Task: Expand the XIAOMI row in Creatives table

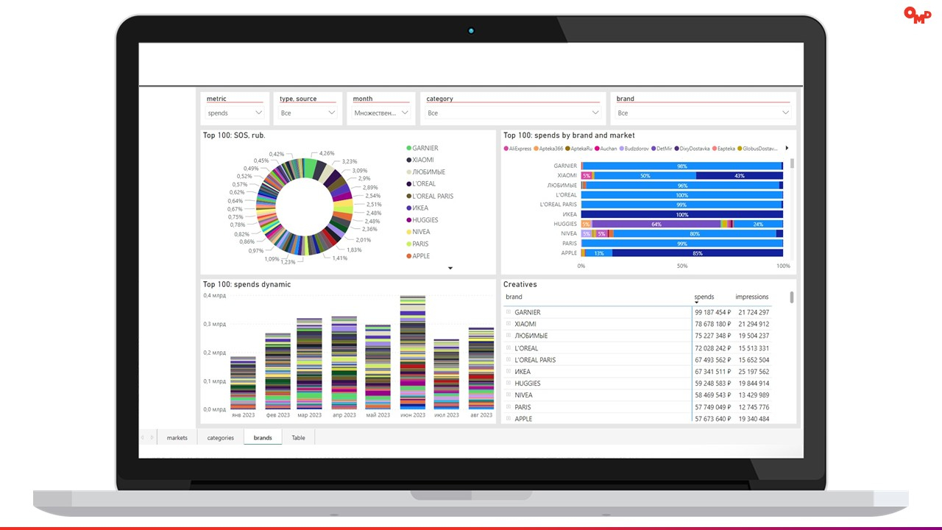Action: (508, 324)
